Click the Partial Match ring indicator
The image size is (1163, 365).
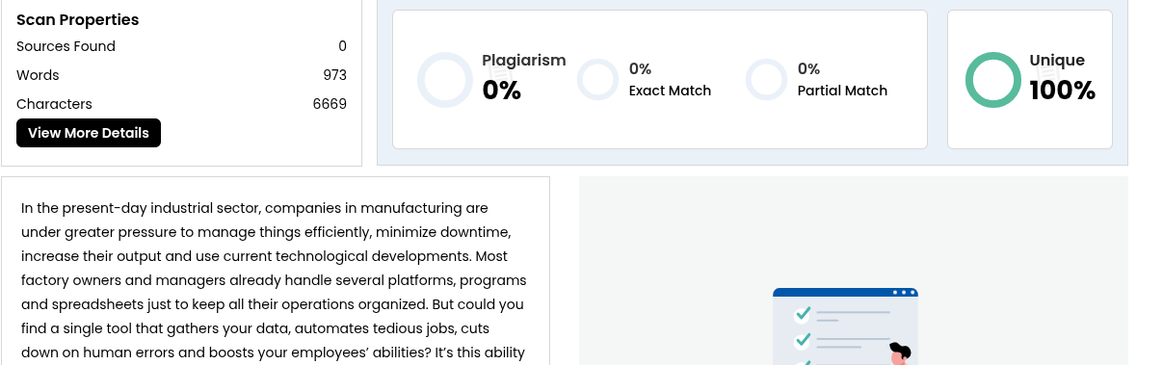click(767, 80)
